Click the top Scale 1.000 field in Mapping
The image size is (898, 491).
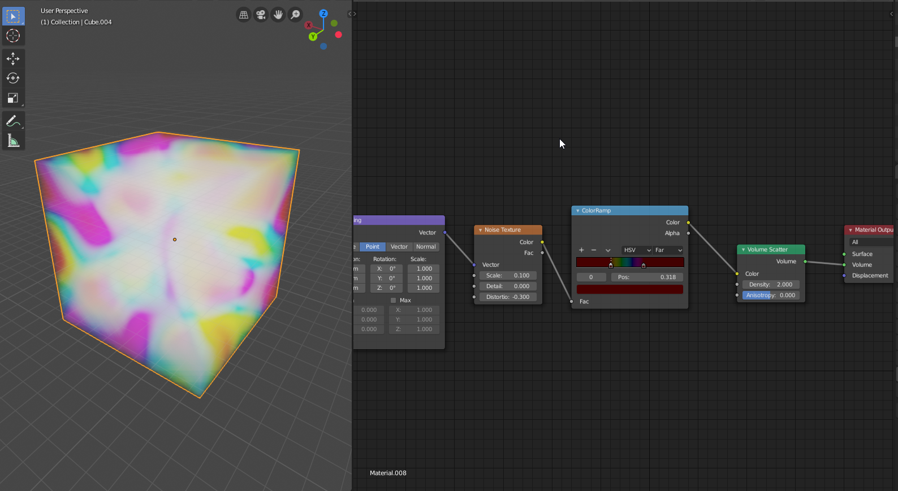[424, 268]
